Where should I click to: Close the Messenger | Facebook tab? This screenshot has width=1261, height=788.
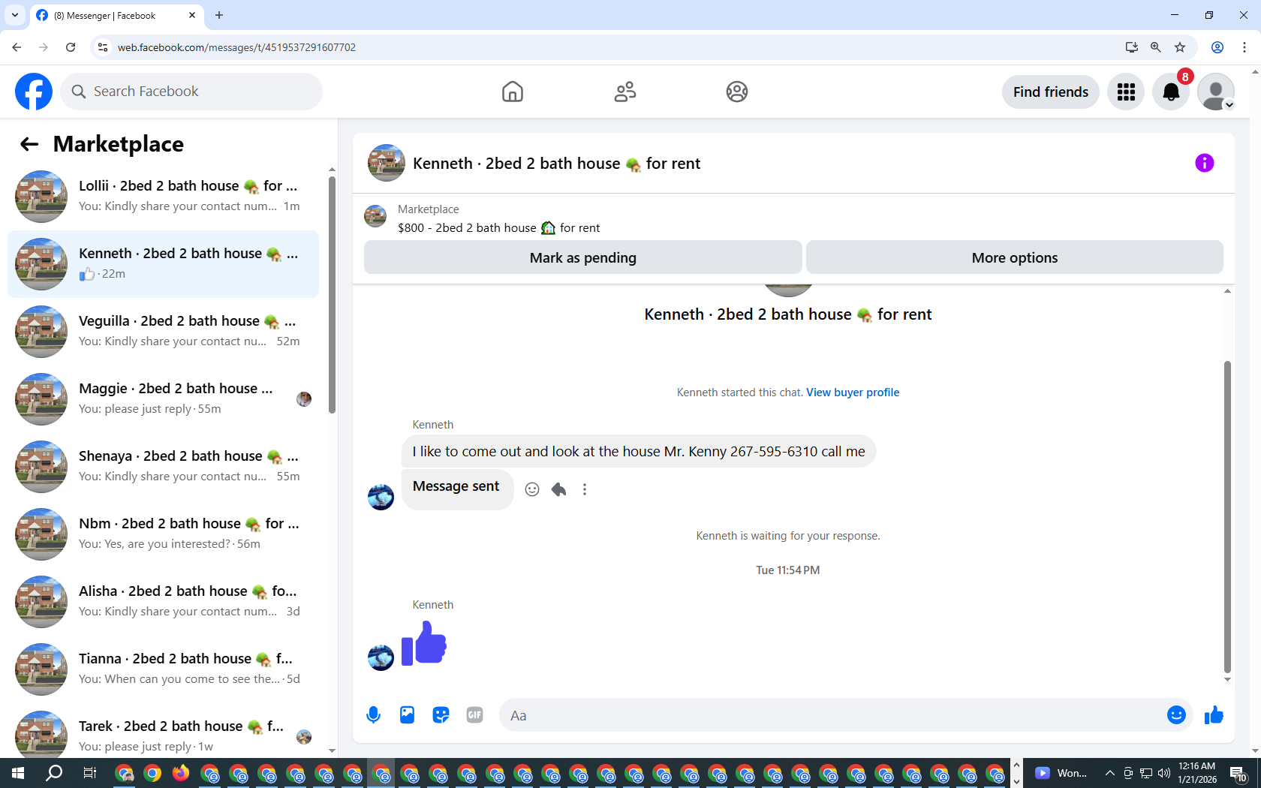[192, 15]
